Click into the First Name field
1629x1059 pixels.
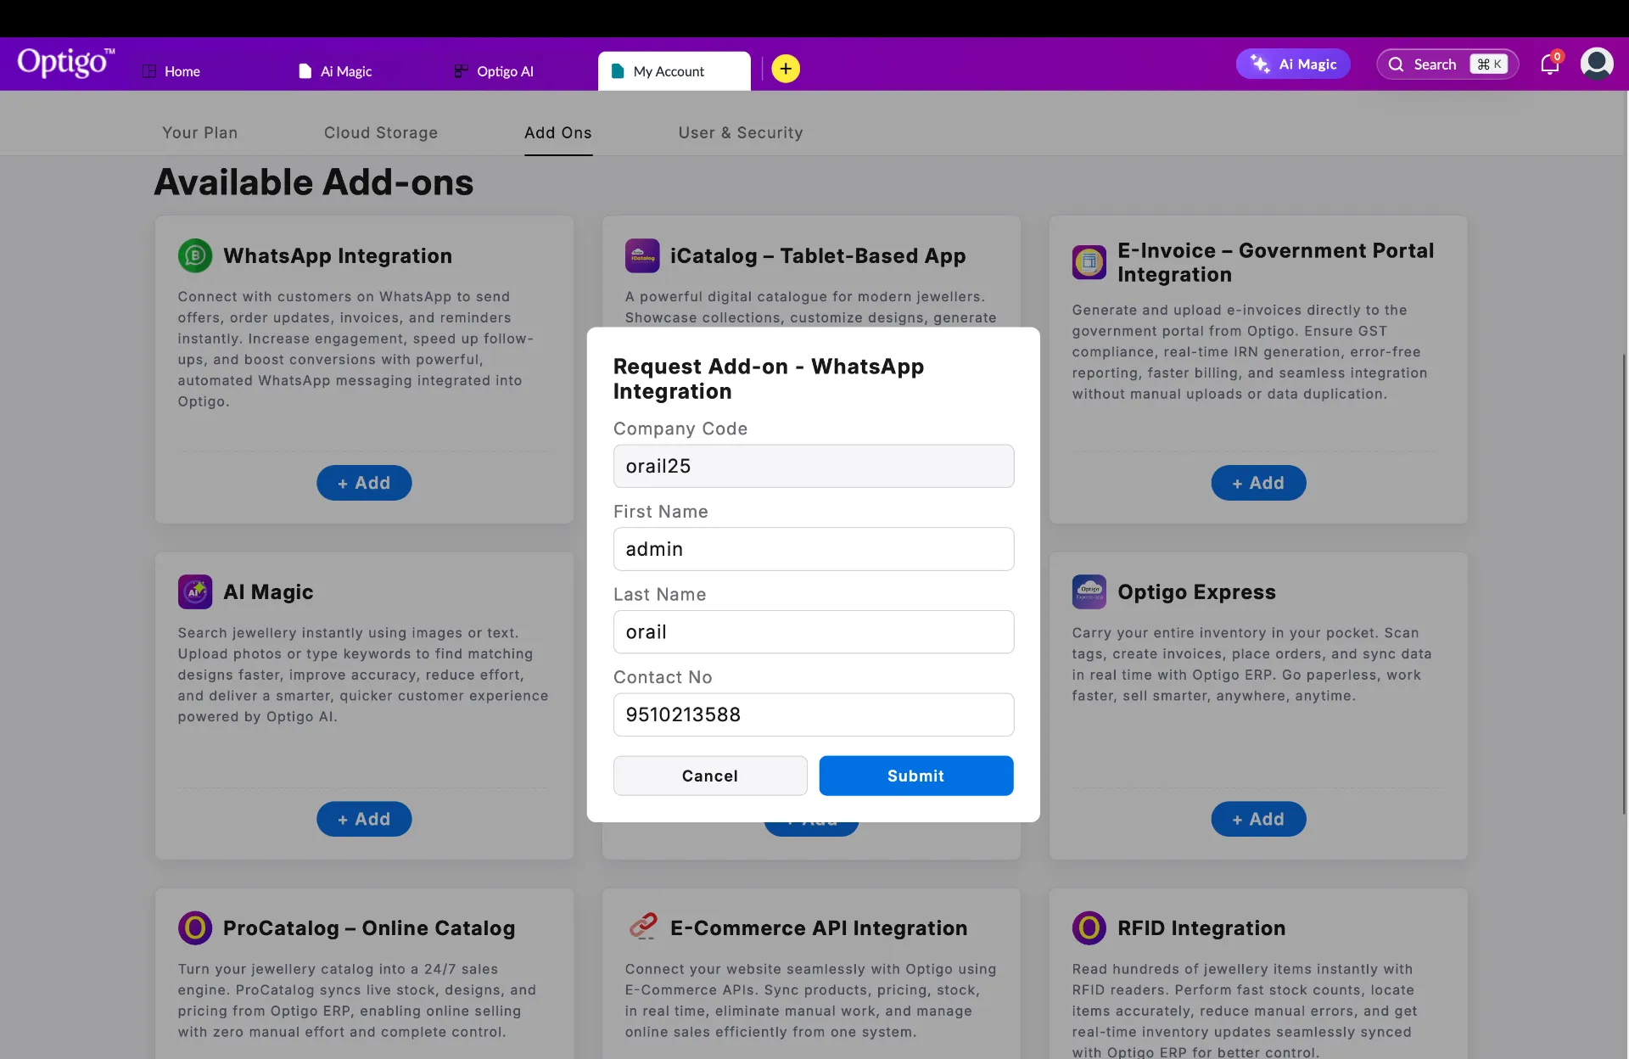pos(813,549)
